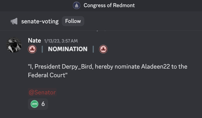Follow the senate-voting channel
This screenshot has height=118, width=202.
(x=73, y=21)
